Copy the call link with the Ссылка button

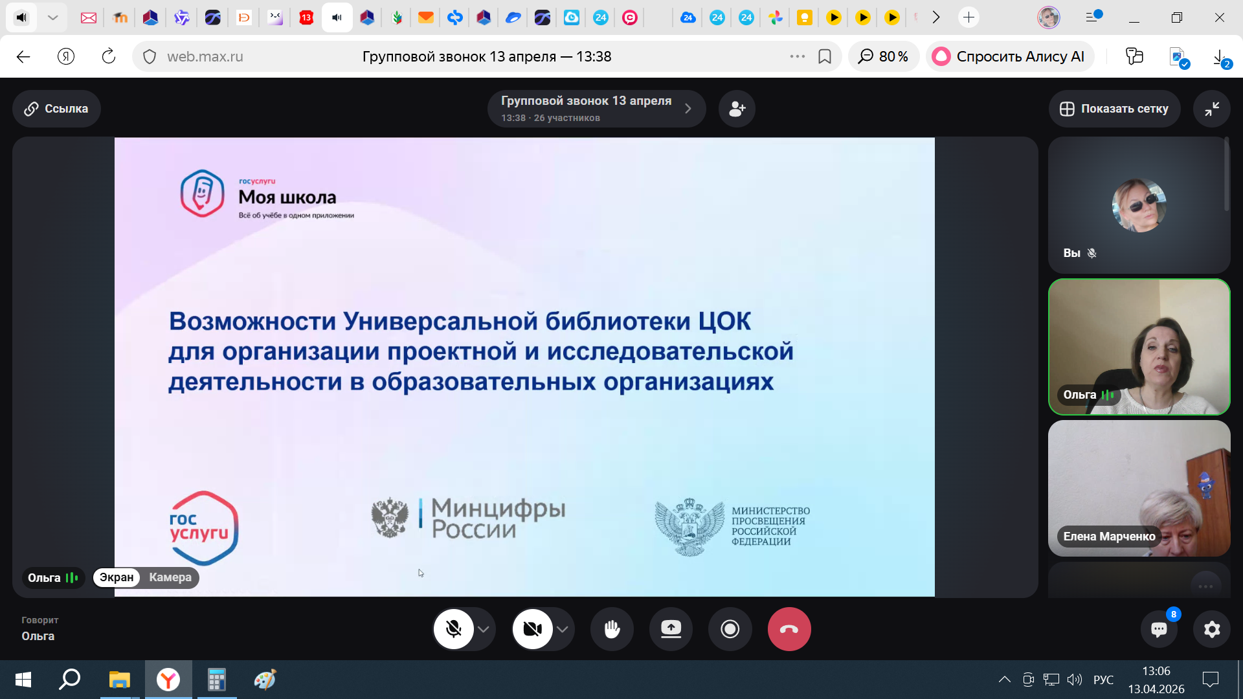point(56,109)
